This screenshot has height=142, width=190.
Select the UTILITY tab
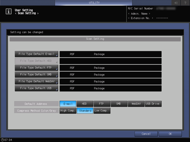tap(94, 3)
